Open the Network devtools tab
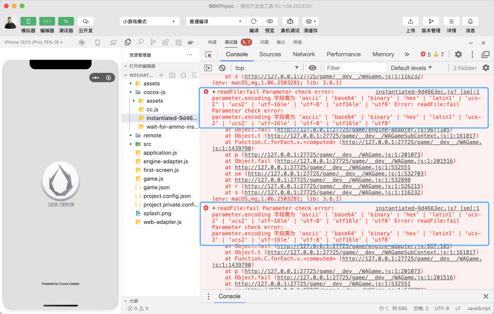The height and width of the screenshot is (314, 494). [304, 54]
